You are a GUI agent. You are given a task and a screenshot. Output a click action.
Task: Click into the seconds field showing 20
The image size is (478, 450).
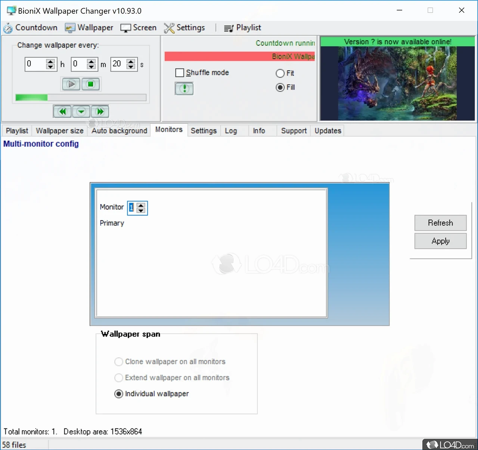click(x=118, y=64)
